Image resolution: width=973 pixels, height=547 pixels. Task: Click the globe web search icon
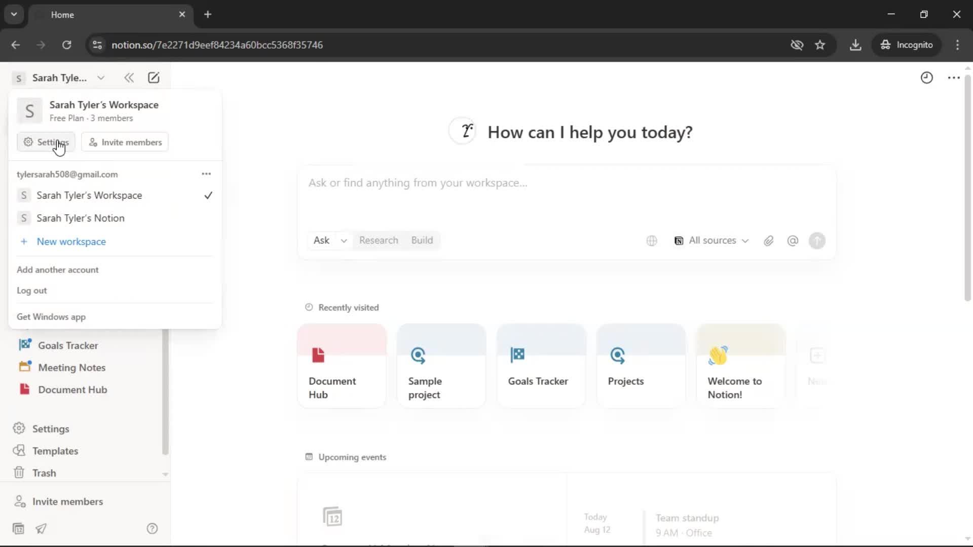(652, 241)
